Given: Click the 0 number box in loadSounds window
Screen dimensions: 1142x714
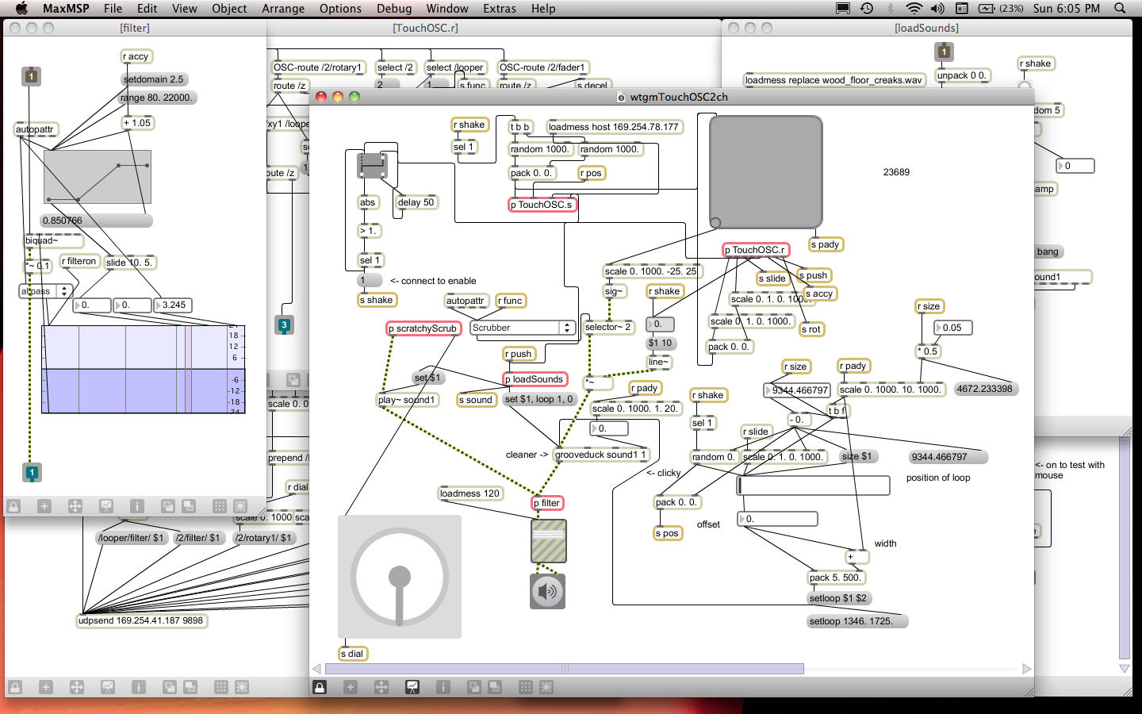Looking at the screenshot, I should 1075,166.
